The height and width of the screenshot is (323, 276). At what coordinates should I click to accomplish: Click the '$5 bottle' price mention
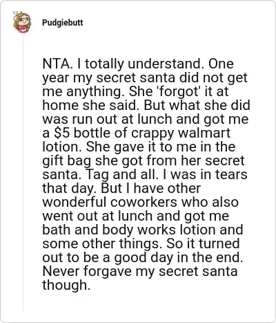[x=81, y=133]
